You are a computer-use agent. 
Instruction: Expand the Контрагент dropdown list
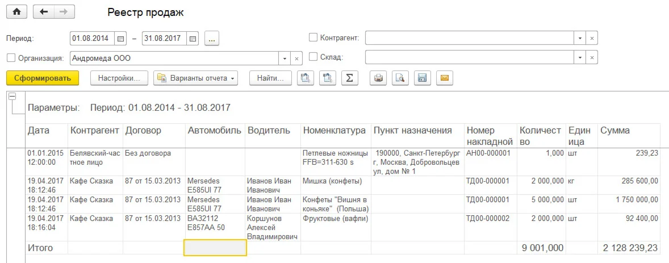[x=580, y=39]
